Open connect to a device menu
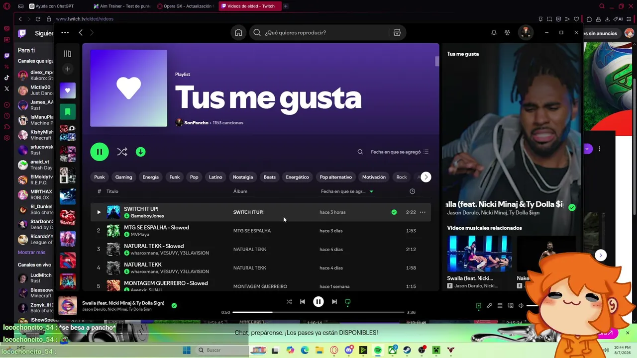Image resolution: width=637 pixels, height=358 pixels. click(x=511, y=306)
